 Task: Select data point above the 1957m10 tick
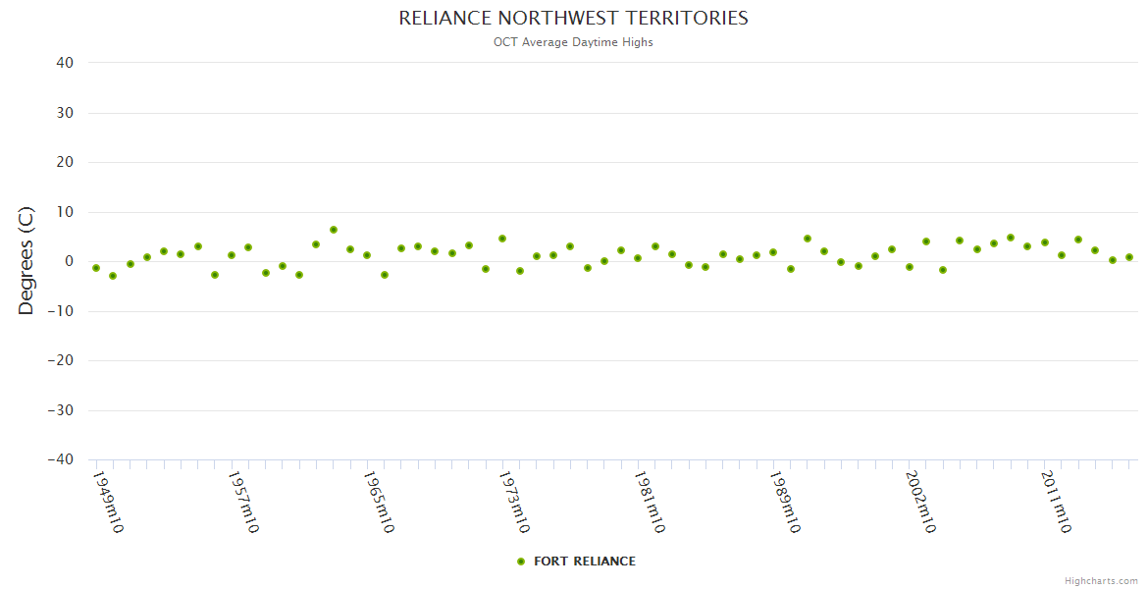[232, 255]
